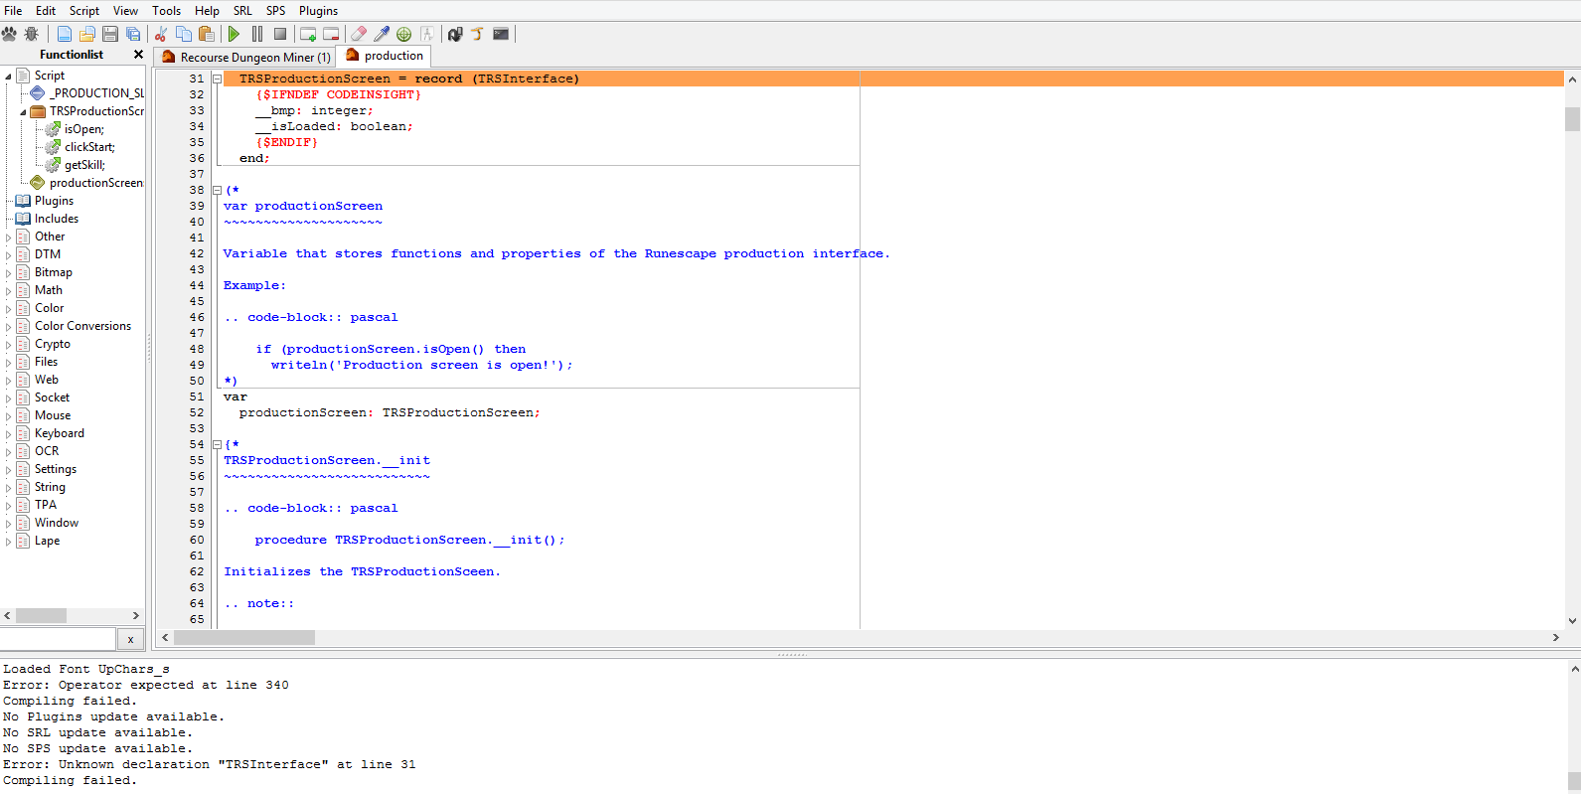Fold the code block at line 31

pyautogui.click(x=217, y=79)
